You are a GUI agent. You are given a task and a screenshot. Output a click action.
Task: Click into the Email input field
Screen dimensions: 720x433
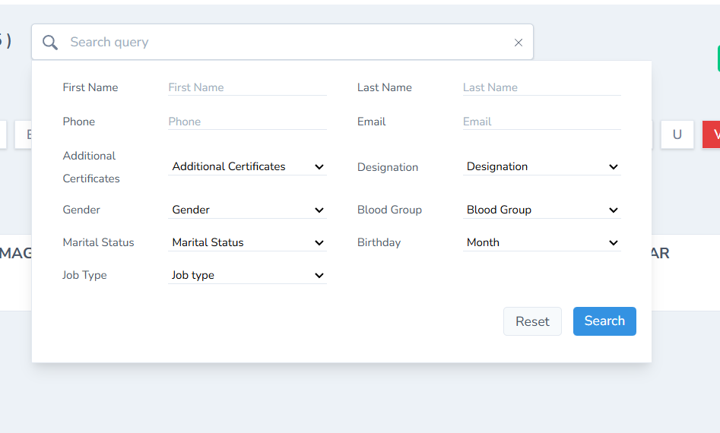[541, 122]
